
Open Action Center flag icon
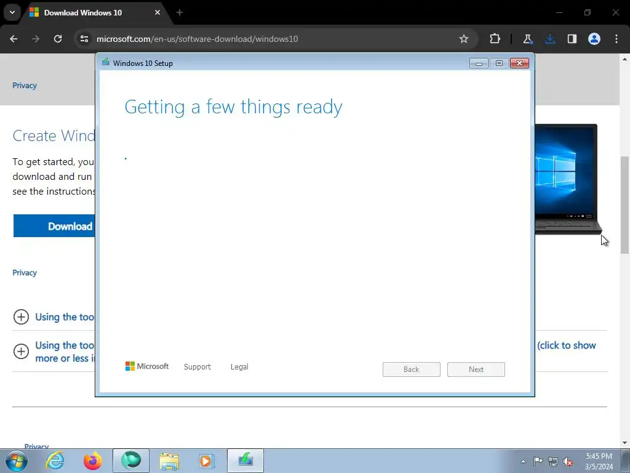tap(538, 461)
